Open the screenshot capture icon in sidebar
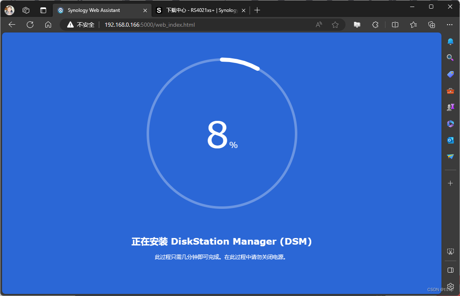 click(x=450, y=252)
